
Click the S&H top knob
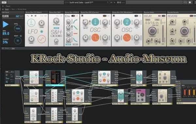coord(56,21)
